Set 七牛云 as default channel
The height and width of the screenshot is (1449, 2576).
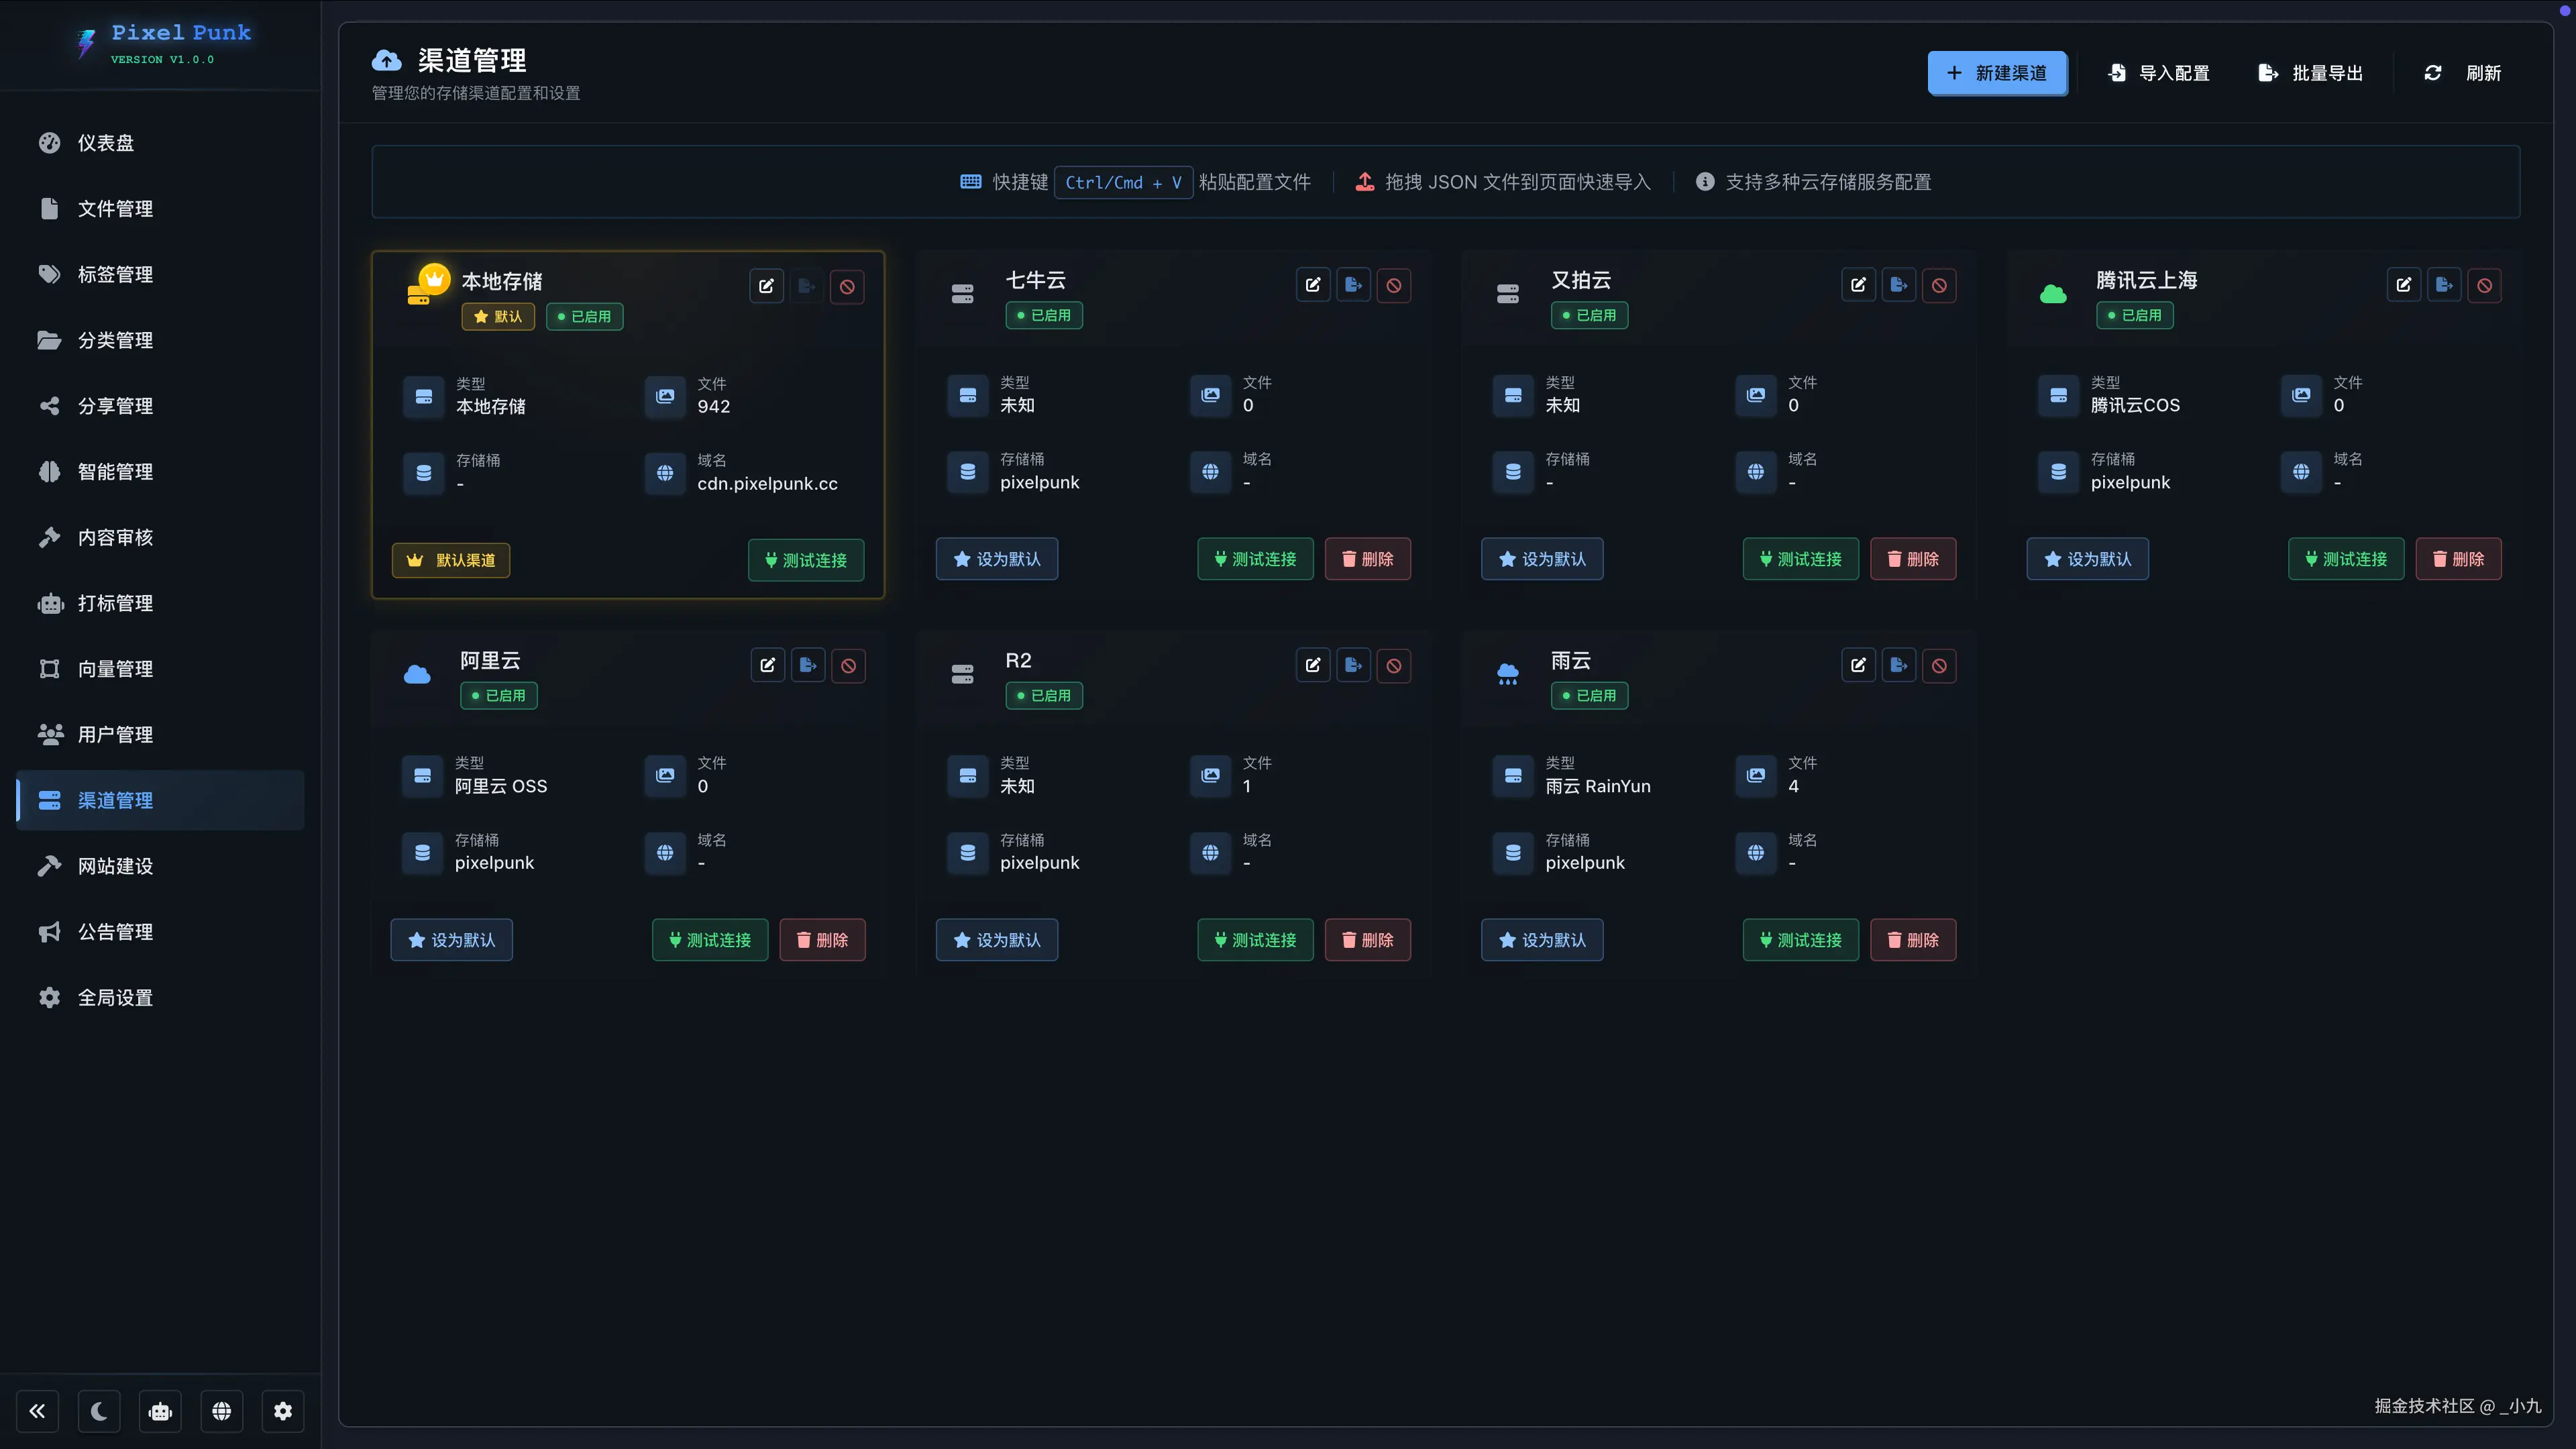pyautogui.click(x=996, y=559)
